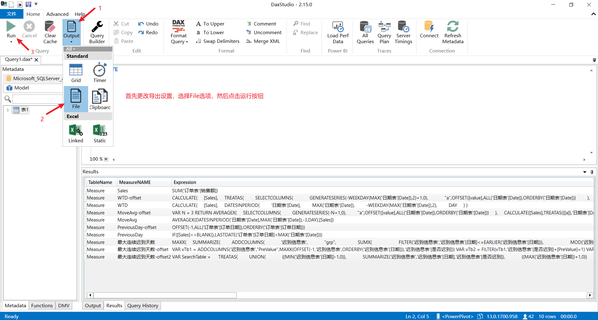This screenshot has height=320, width=598.
Task: Switch to the Output tab
Action: point(93,305)
